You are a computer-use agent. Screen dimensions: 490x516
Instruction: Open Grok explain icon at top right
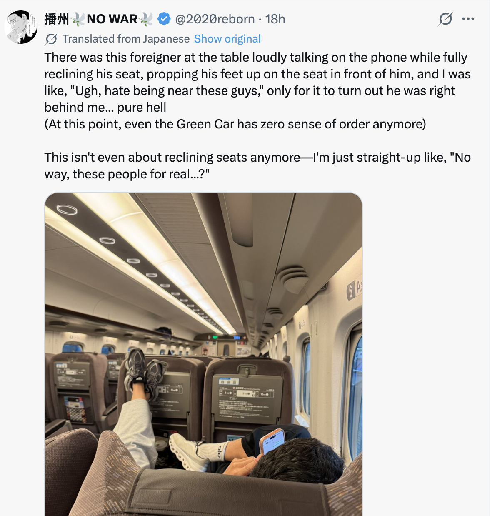click(445, 19)
